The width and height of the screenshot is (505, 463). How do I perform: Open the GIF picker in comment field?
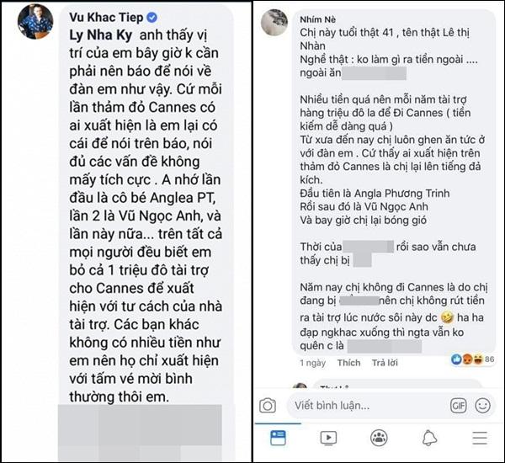[x=459, y=405]
